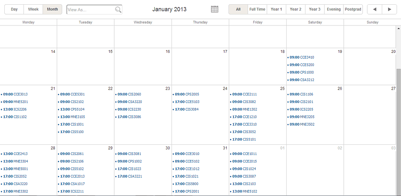401x196 pixels.
Task: Show Year 2 timetable
Action: 296,9
